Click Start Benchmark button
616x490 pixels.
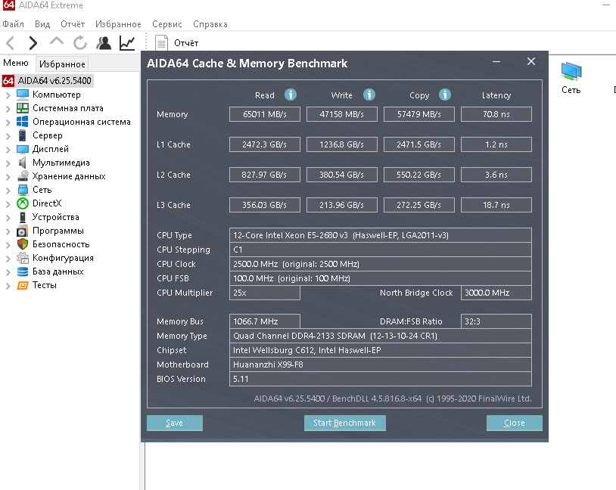click(345, 423)
